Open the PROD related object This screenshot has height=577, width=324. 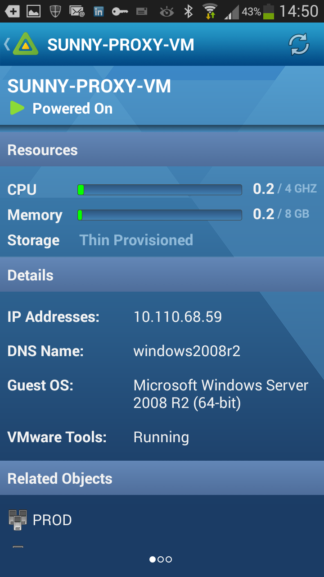(52, 520)
